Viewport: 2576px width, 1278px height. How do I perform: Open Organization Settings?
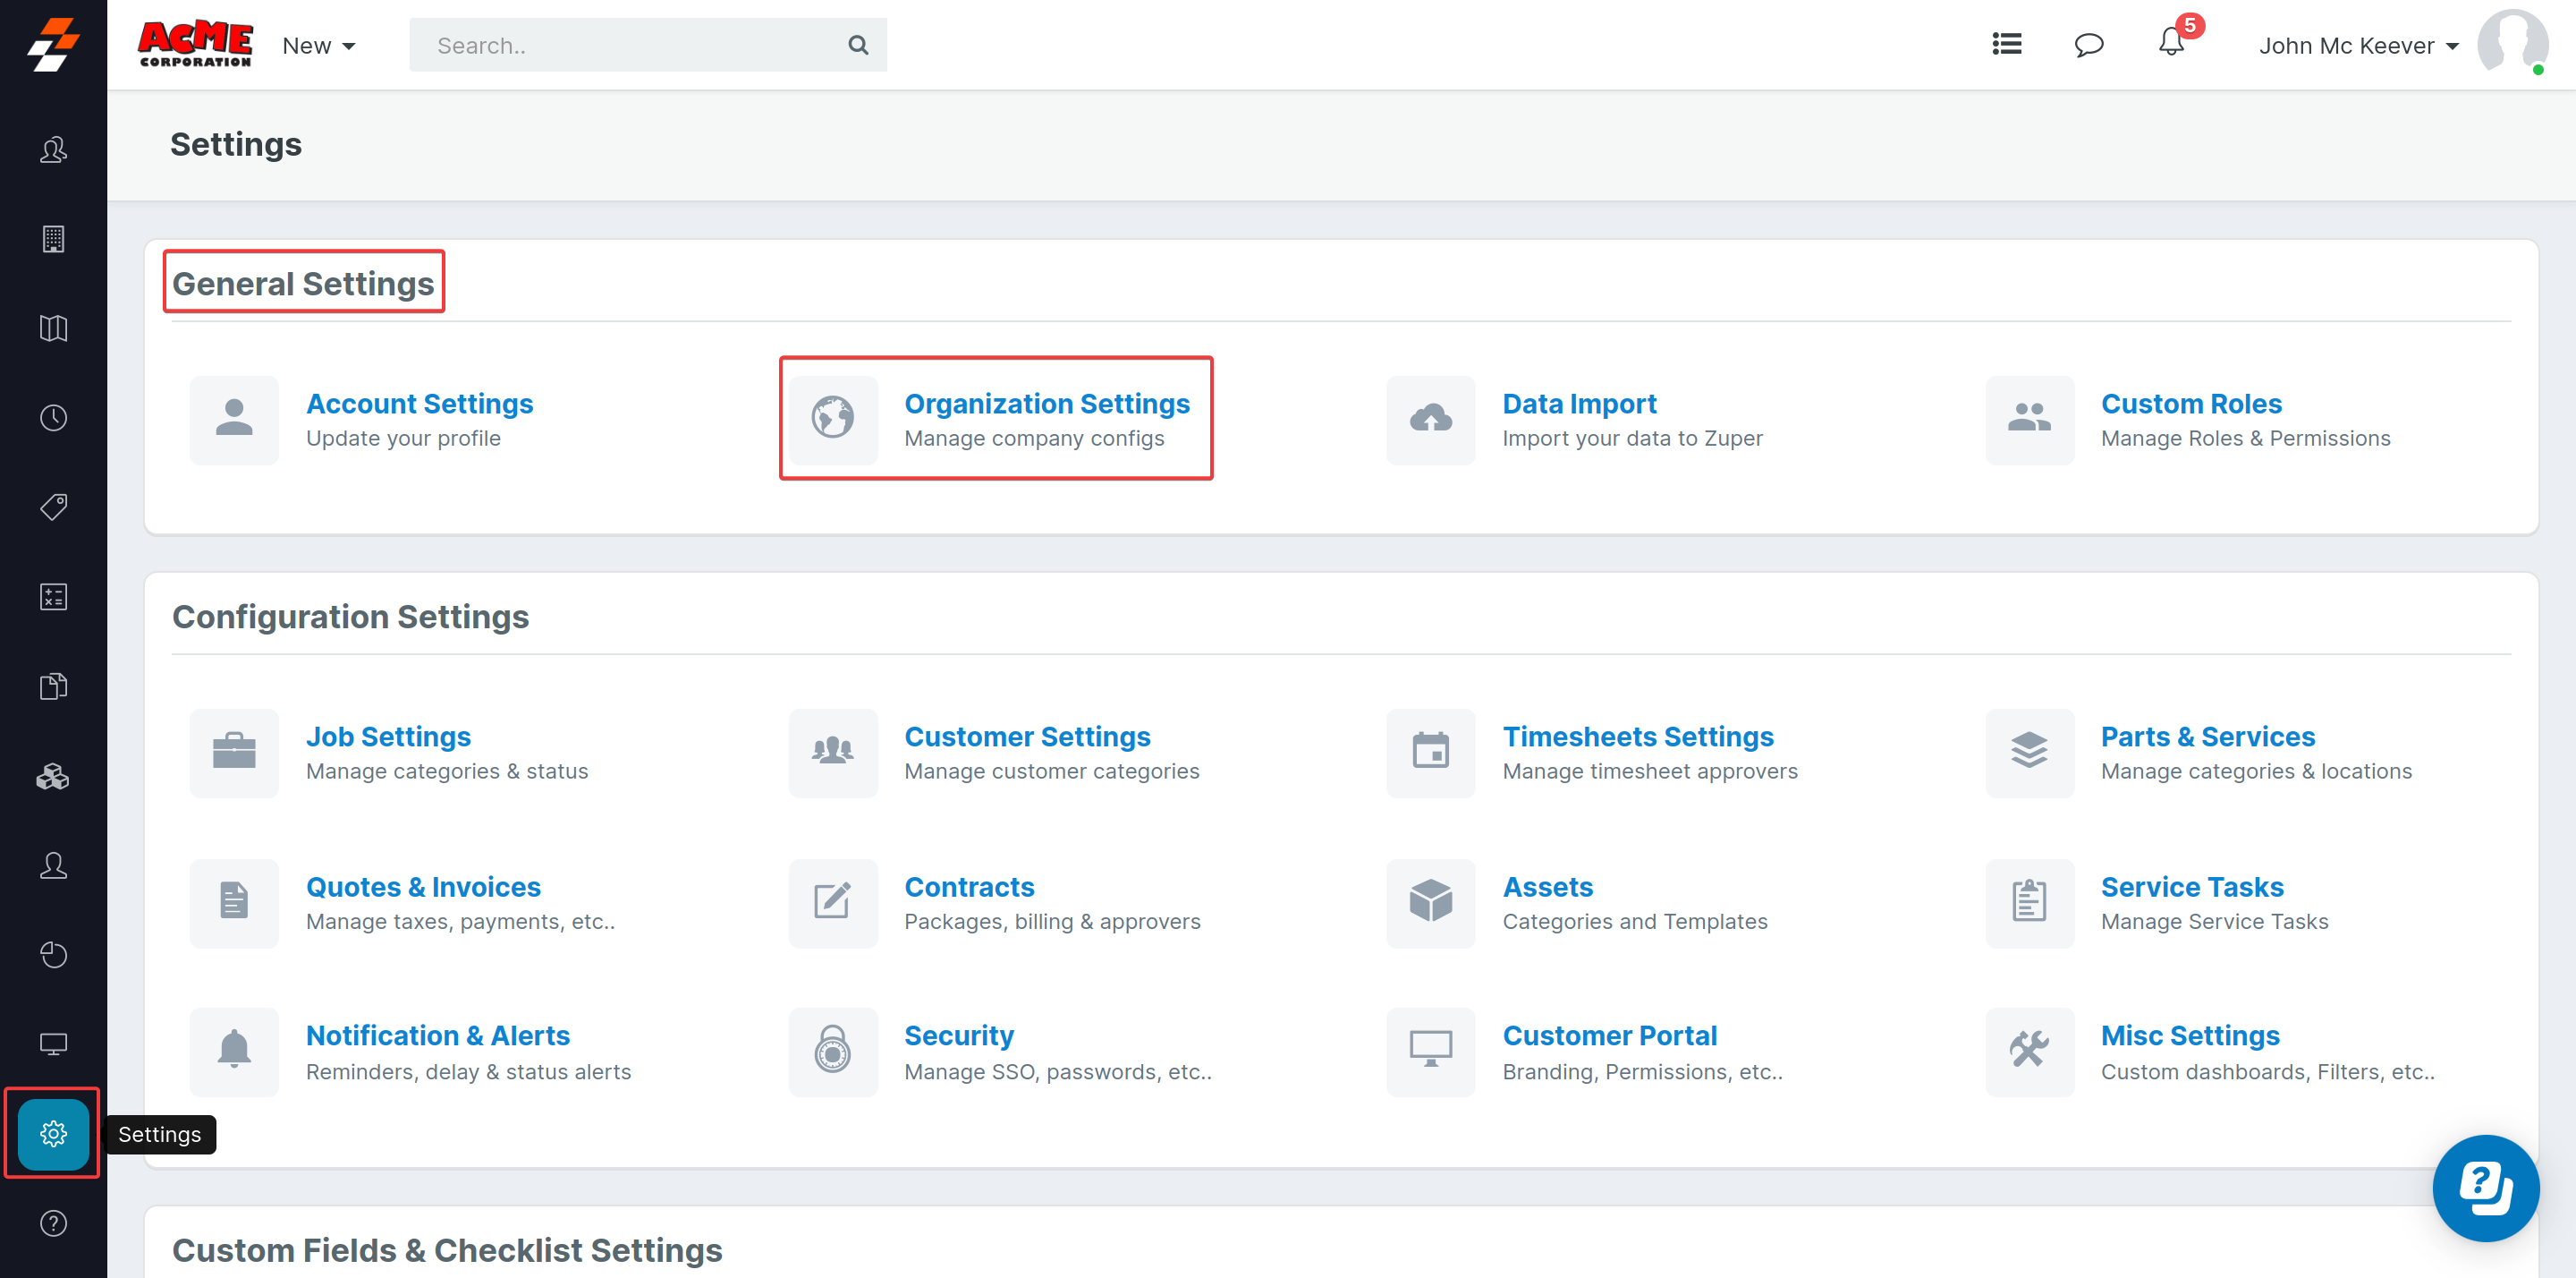[x=1046, y=404]
